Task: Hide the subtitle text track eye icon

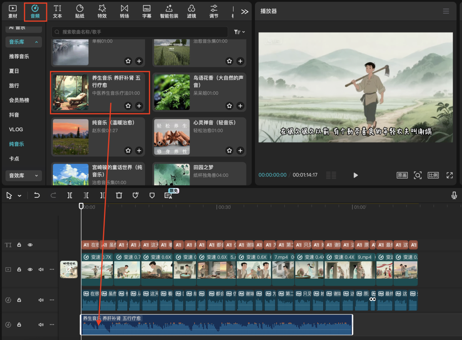Action: (30, 245)
